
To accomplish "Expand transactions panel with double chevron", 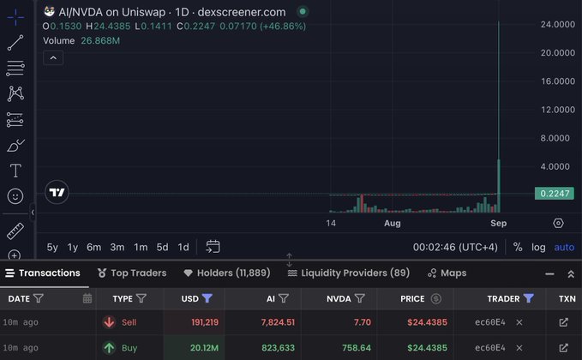I will (571, 274).
